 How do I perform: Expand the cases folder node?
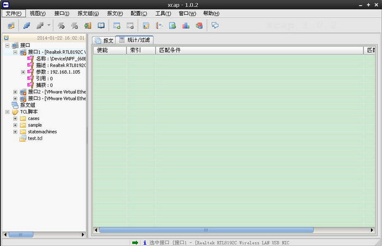coord(15,118)
